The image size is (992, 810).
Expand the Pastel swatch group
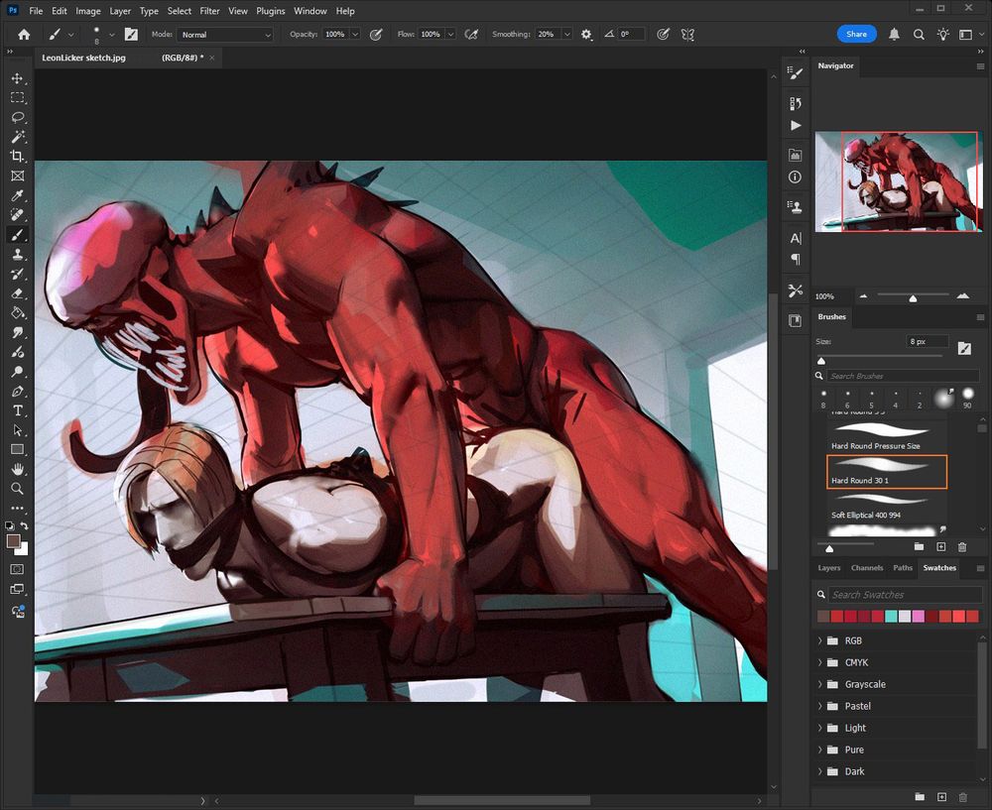click(820, 706)
